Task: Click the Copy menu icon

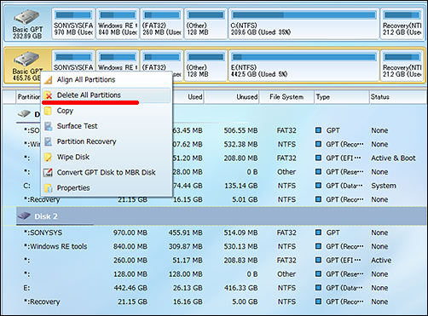Action: coord(49,111)
